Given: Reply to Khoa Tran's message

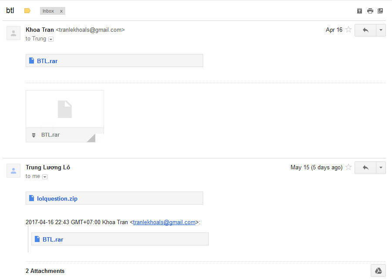Looking at the screenshot, I should point(365,30).
